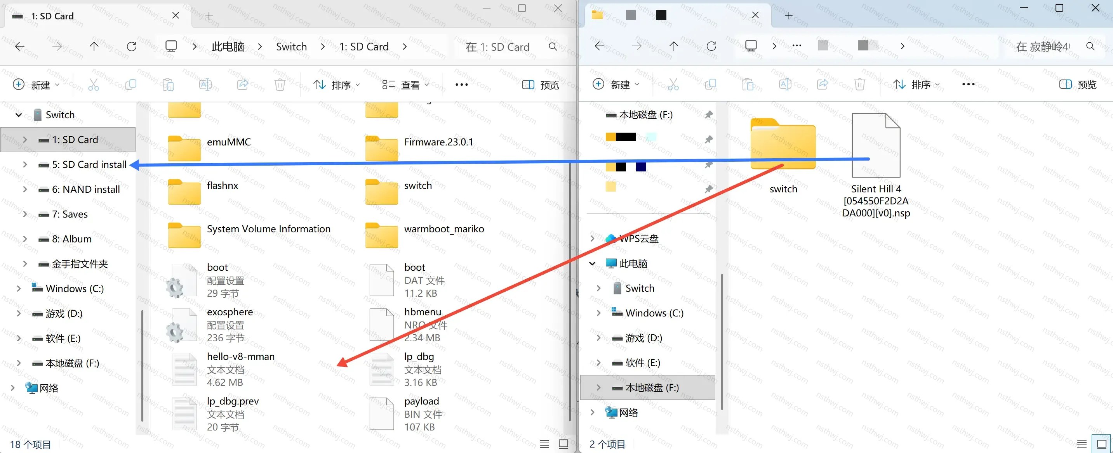1113x453 pixels.
Task: Click Switch in left address breadcrumb
Action: click(291, 47)
